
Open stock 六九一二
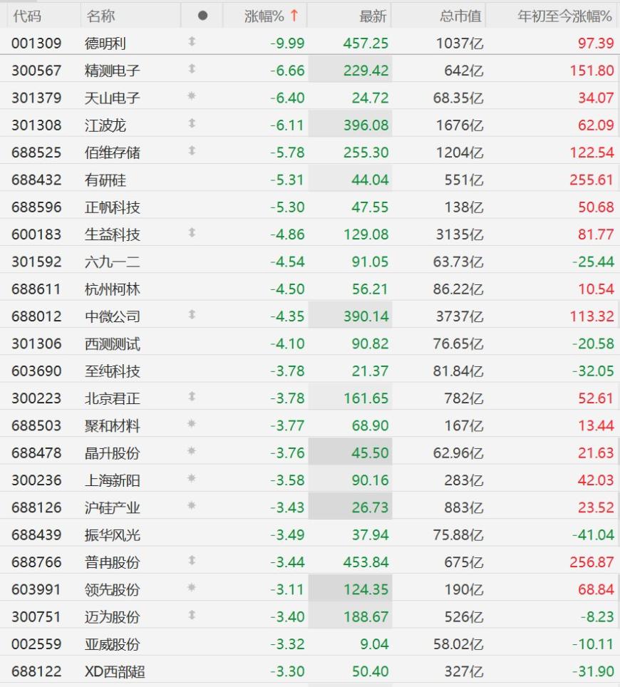coord(112,262)
